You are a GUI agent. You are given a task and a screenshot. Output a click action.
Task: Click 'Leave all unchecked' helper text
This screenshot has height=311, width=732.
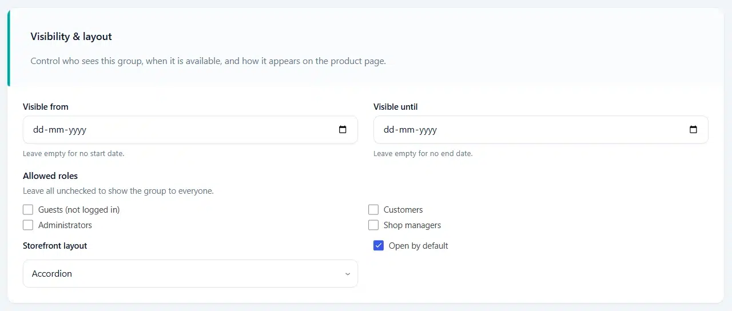(x=118, y=191)
